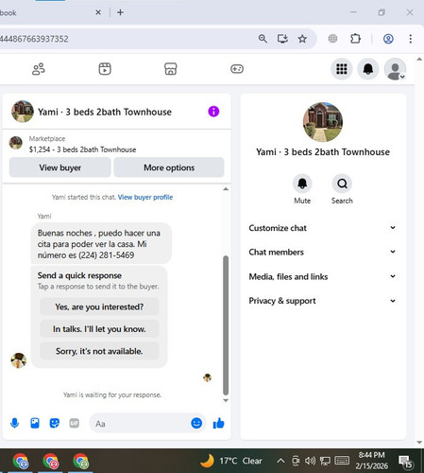The width and height of the screenshot is (424, 473).
Task: Open the Windows notification center icon
Action: pyautogui.click(x=406, y=462)
